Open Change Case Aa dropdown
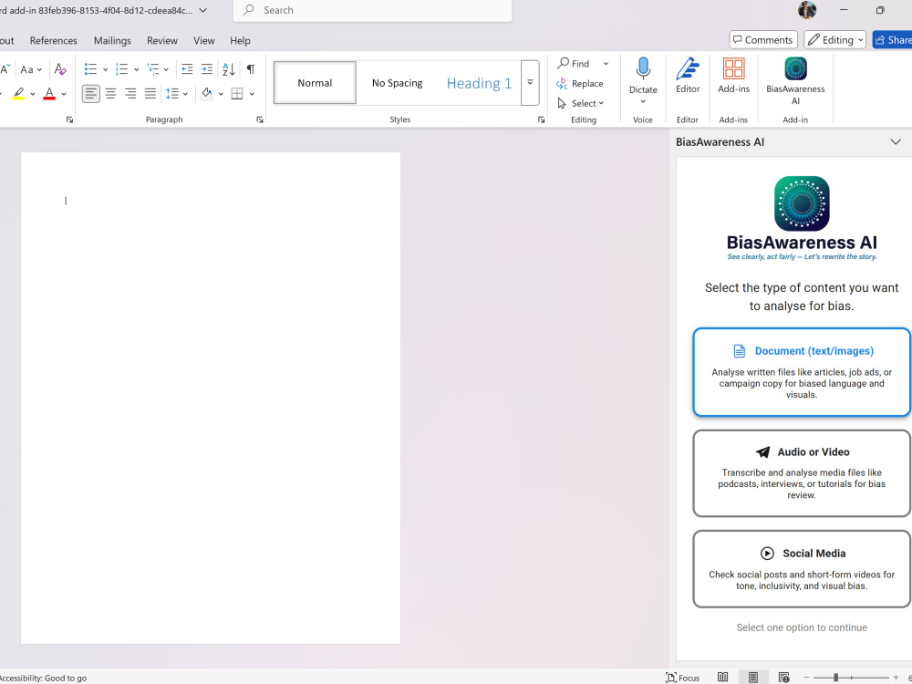The height and width of the screenshot is (684, 912). tap(31, 69)
